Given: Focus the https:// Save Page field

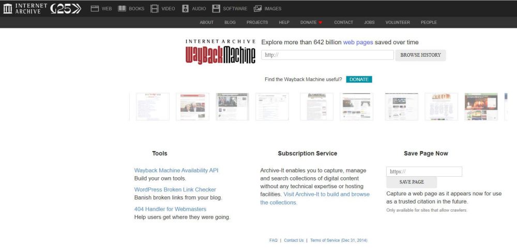Looking at the screenshot, I should coord(424,172).
